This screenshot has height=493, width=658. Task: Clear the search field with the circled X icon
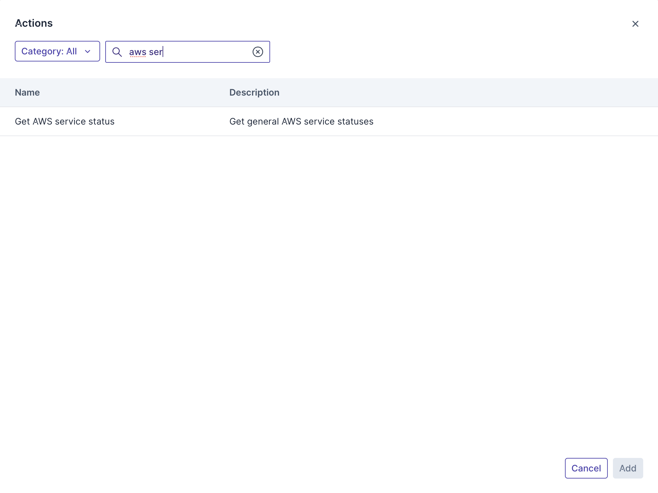coord(258,52)
